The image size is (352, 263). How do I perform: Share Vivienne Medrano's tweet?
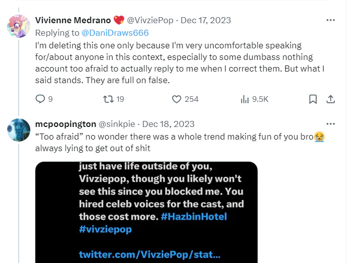(331, 99)
